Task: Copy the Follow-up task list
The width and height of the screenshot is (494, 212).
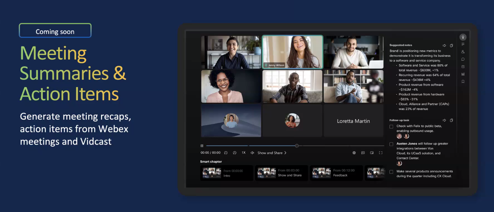Action: (x=451, y=120)
